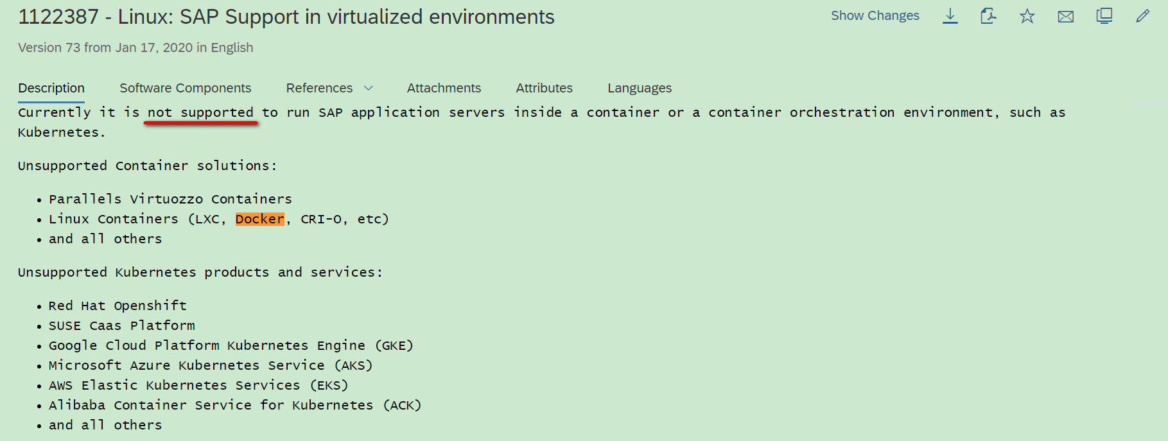Open the References tab

[319, 88]
